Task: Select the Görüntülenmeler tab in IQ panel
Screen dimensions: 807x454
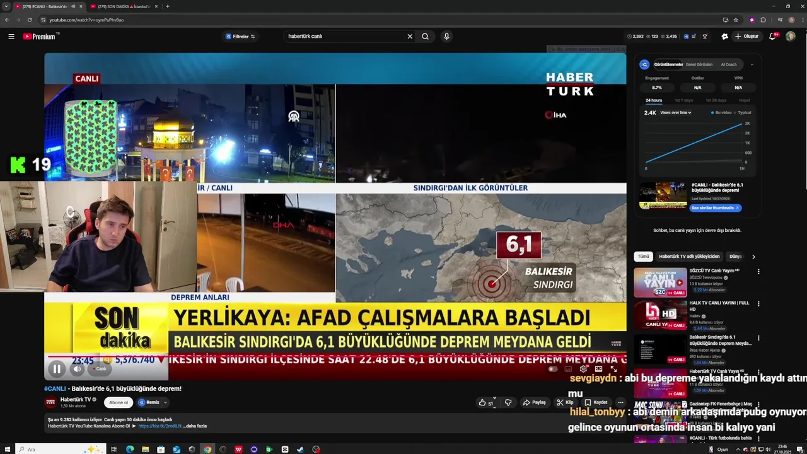Action: pyautogui.click(x=668, y=64)
